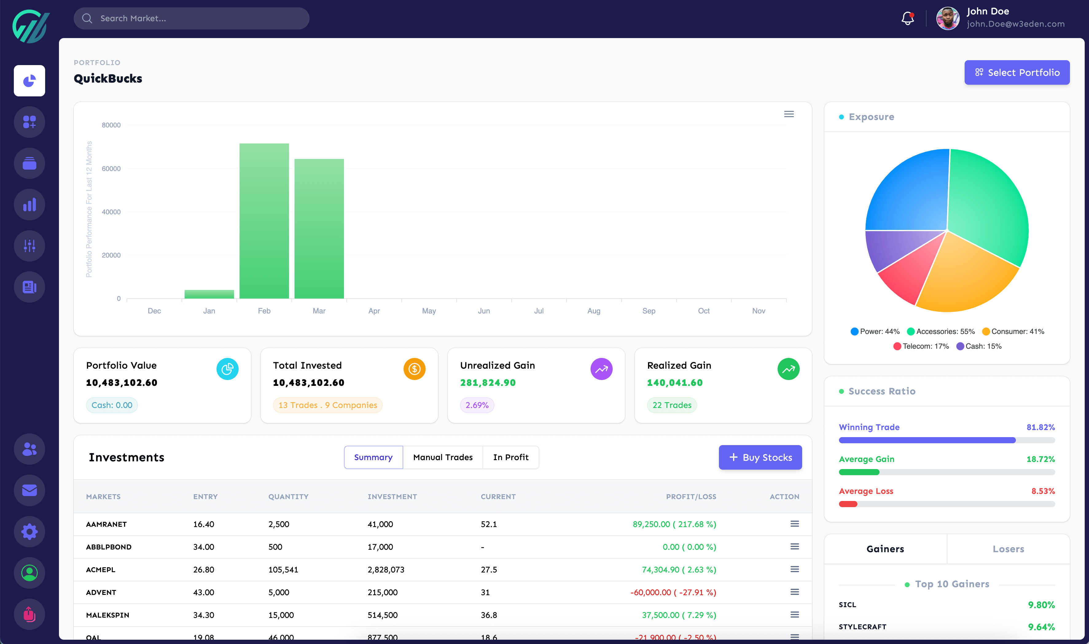The height and width of the screenshot is (644, 1089).
Task: Select the ADVENT market name
Action: tap(101, 592)
